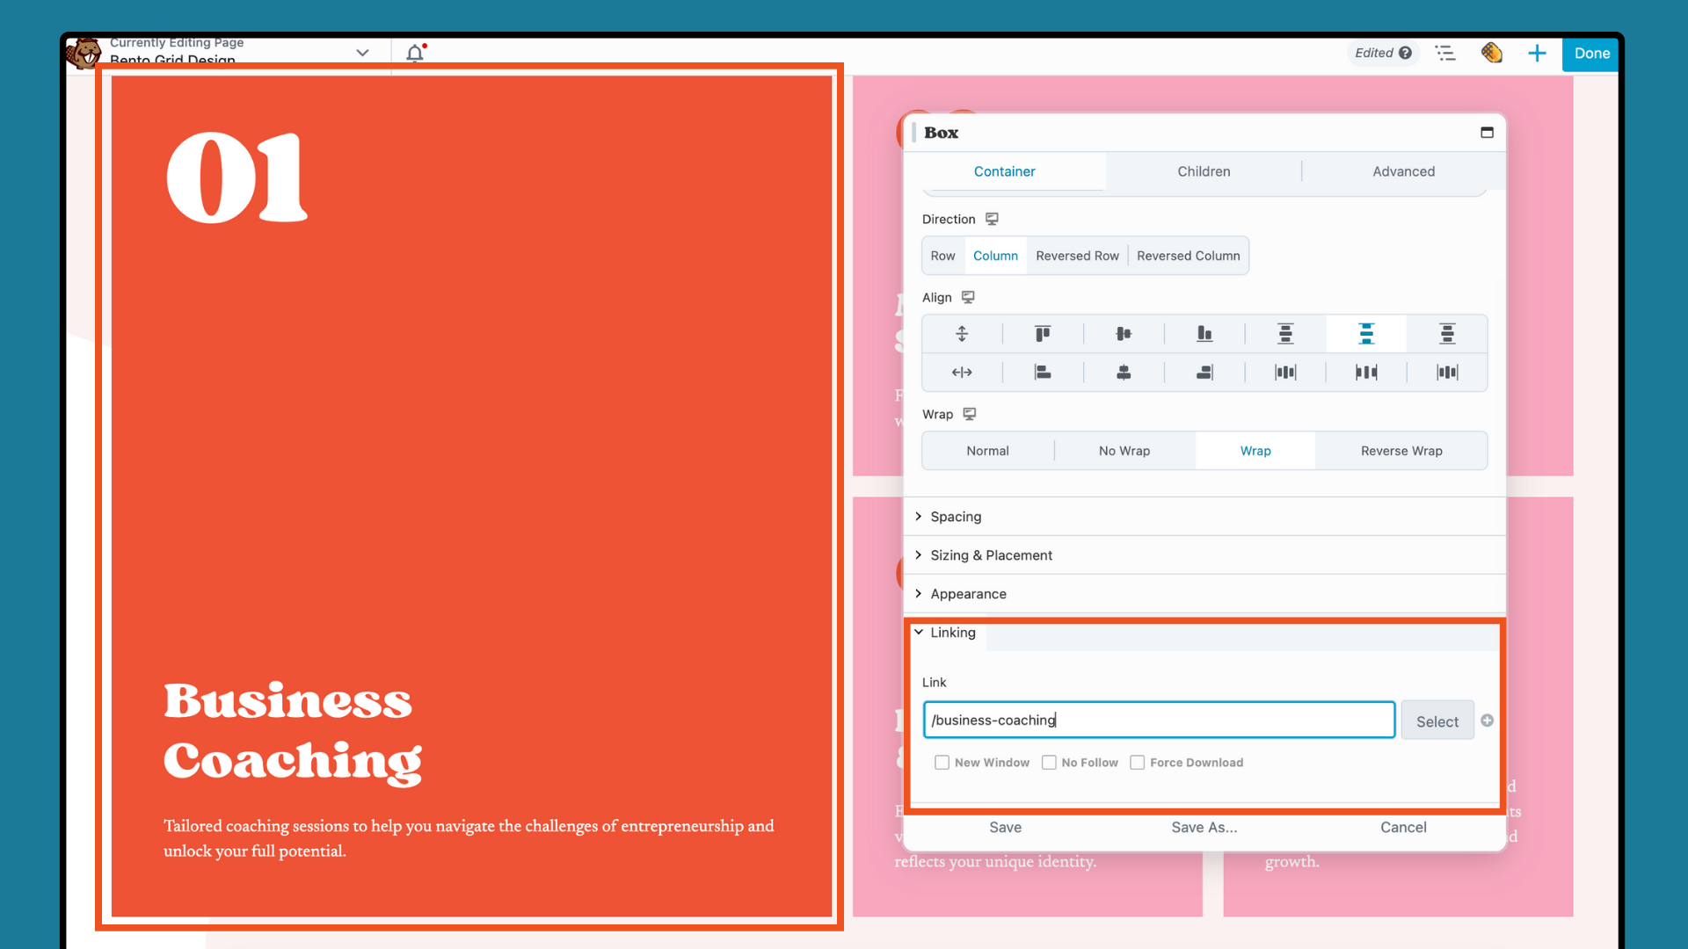This screenshot has height=949, width=1688.
Task: Enable the New Window checkbox
Action: (x=942, y=763)
